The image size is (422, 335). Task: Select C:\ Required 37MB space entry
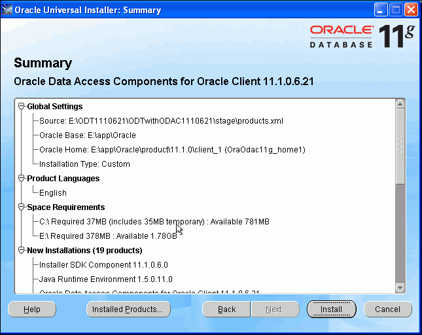click(x=154, y=222)
